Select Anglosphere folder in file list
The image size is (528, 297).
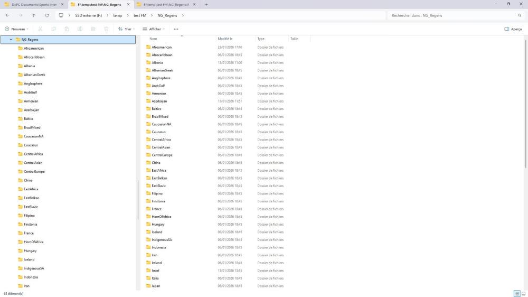161,78
